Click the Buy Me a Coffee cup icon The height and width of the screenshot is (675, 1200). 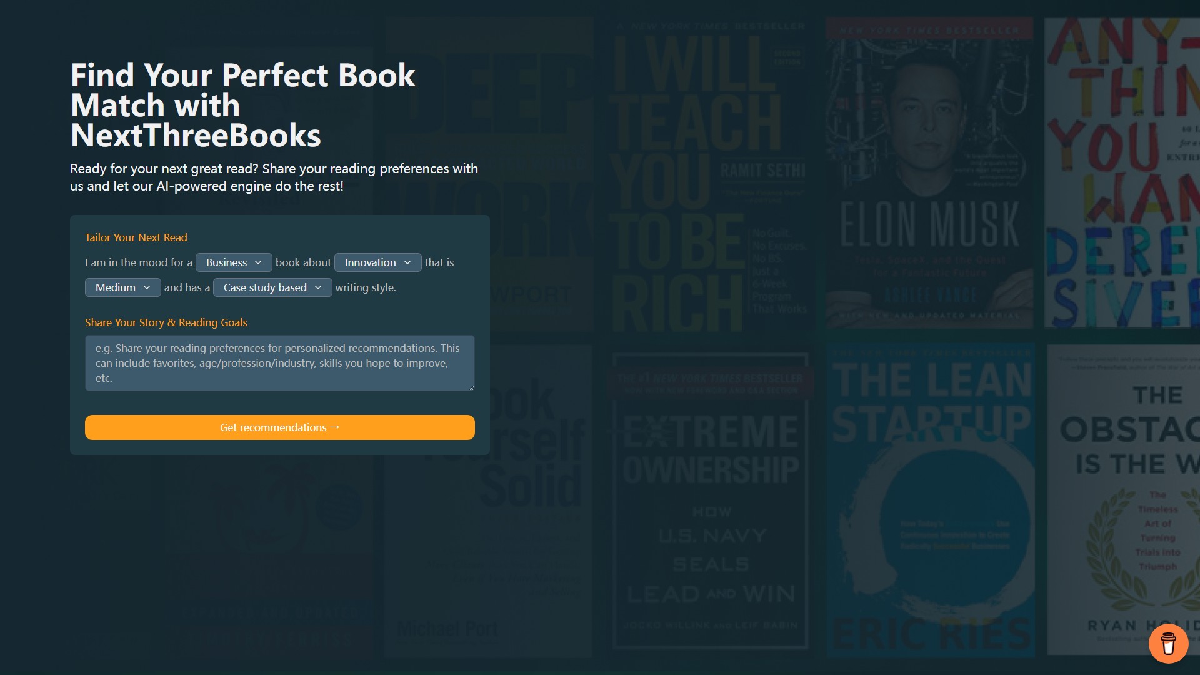click(x=1168, y=643)
